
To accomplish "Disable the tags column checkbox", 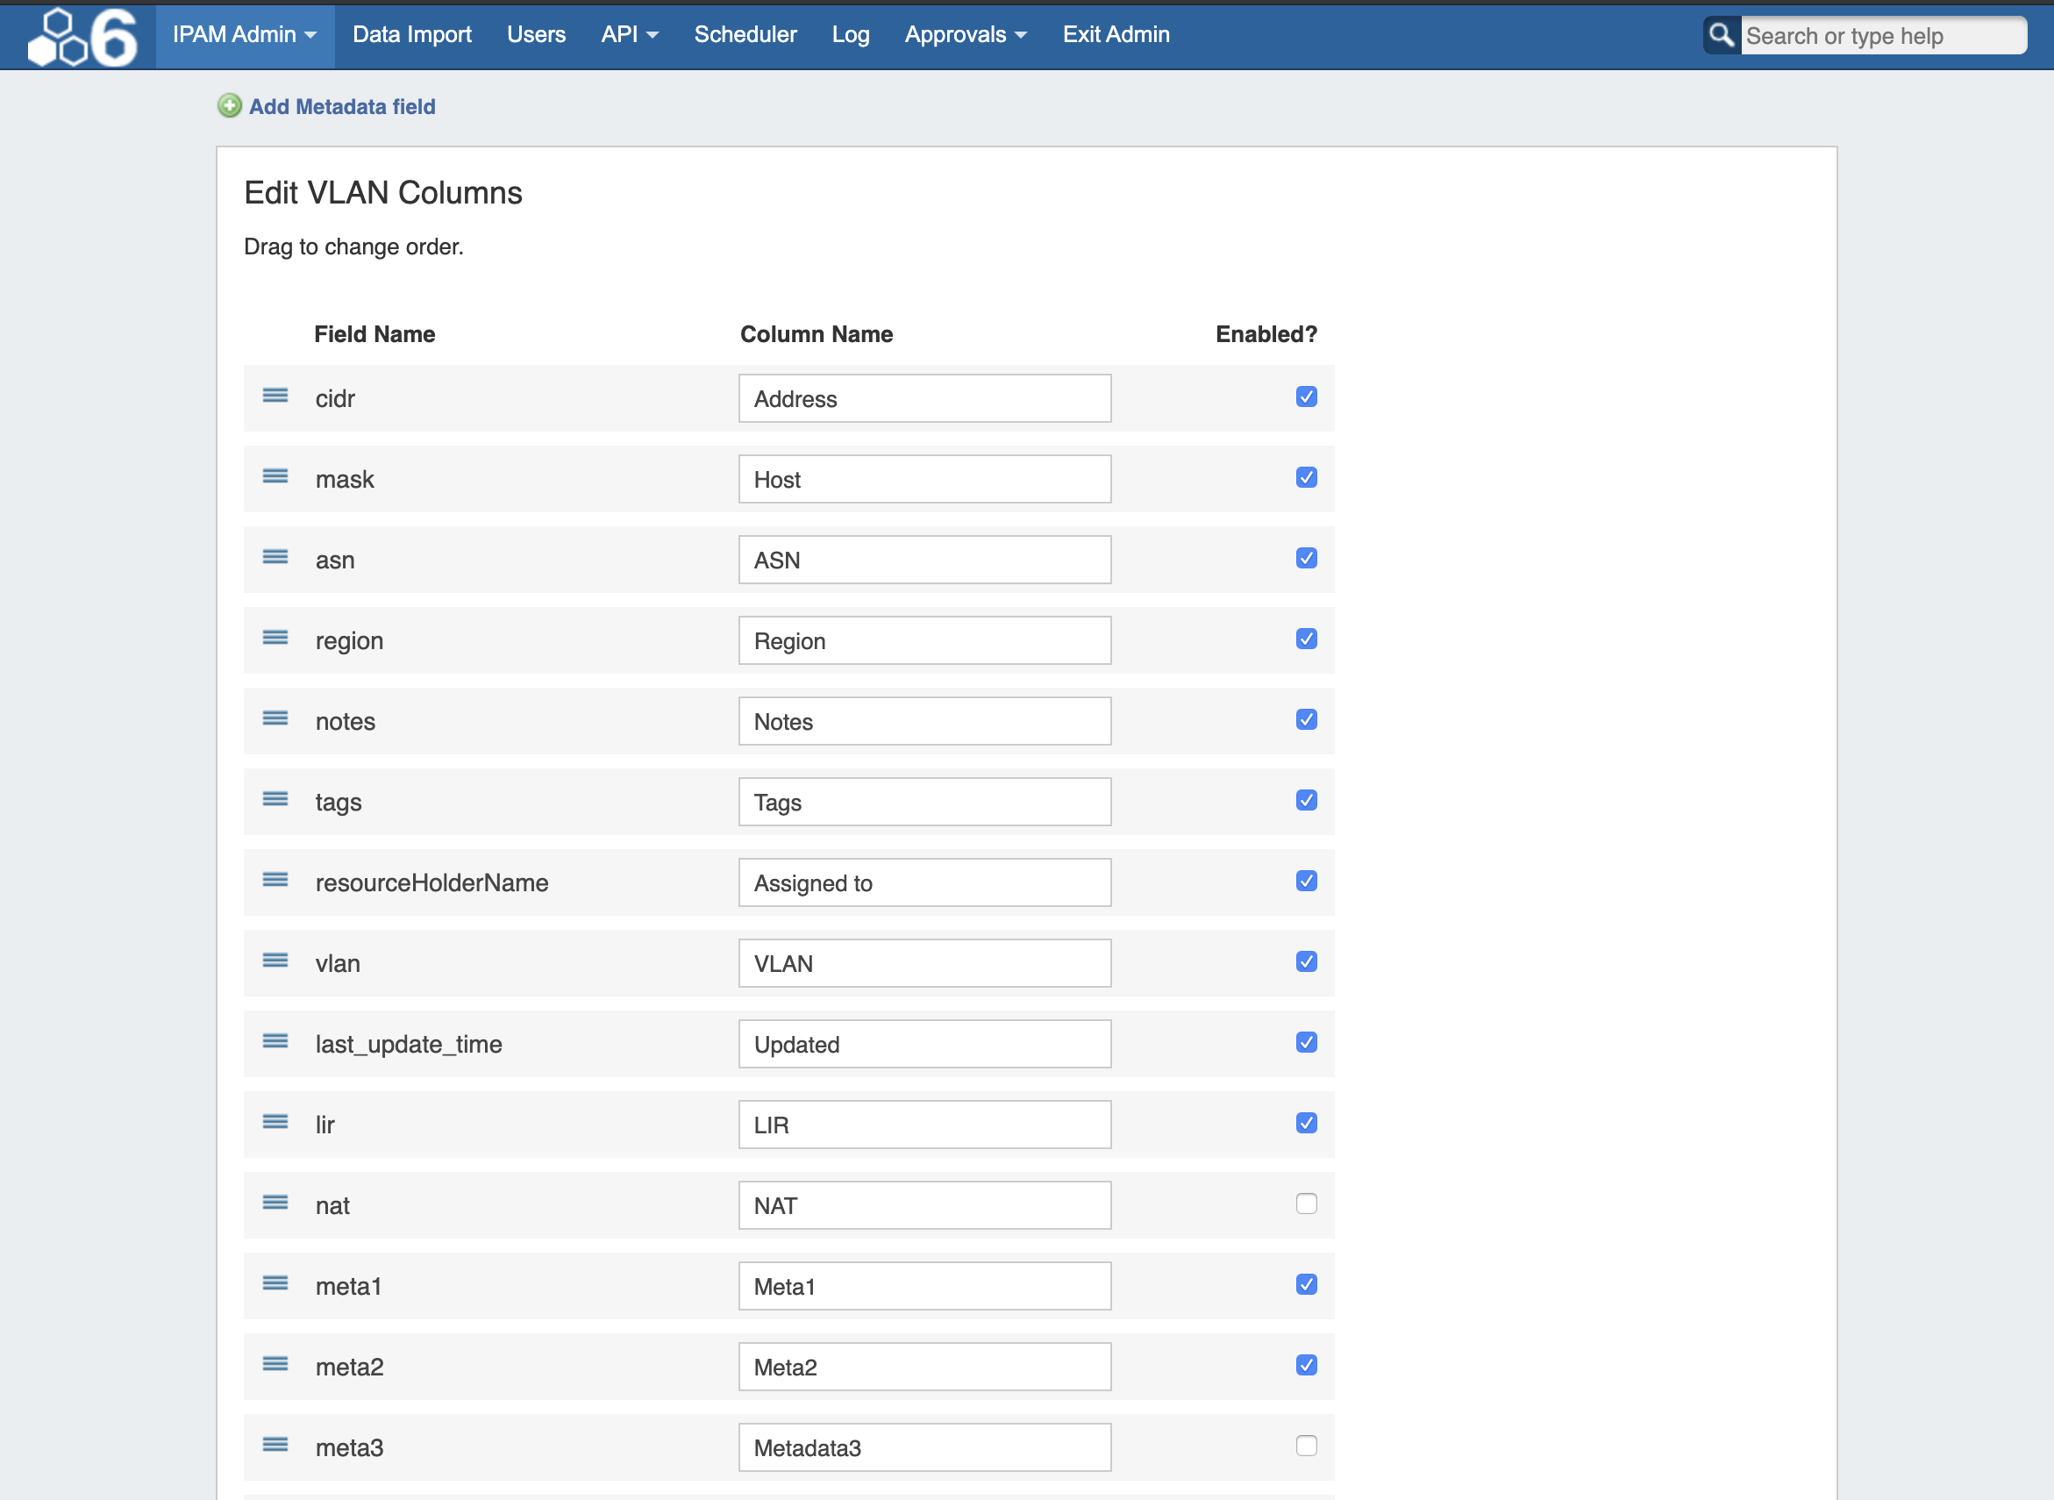I will coord(1306,801).
